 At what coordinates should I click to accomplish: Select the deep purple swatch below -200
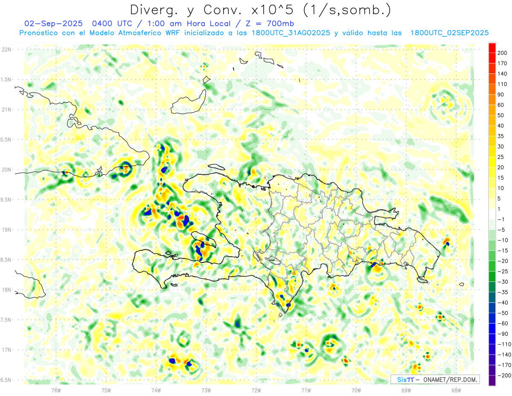coord(492,381)
